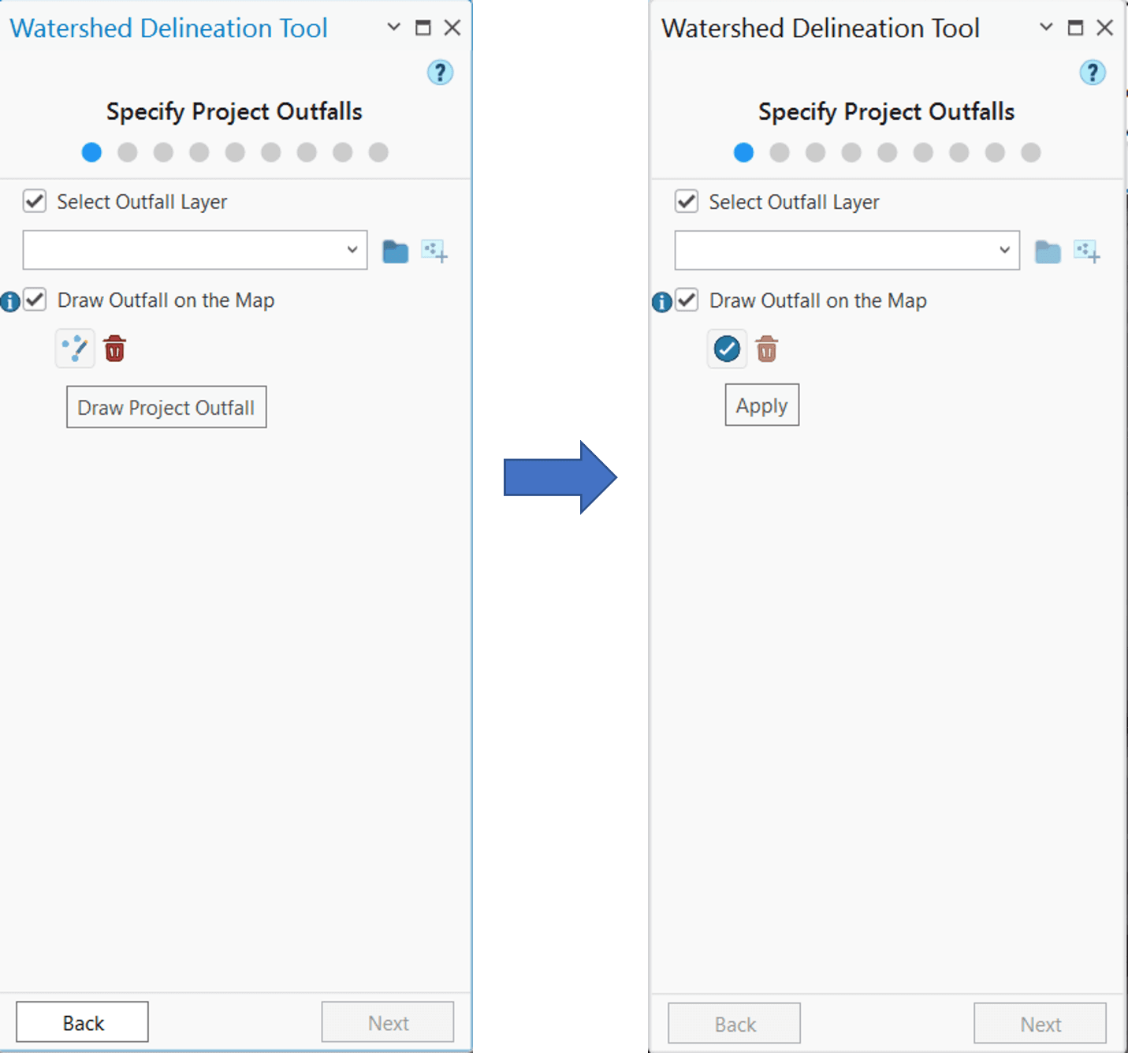Click the blue checkmark confirm icon

[727, 349]
